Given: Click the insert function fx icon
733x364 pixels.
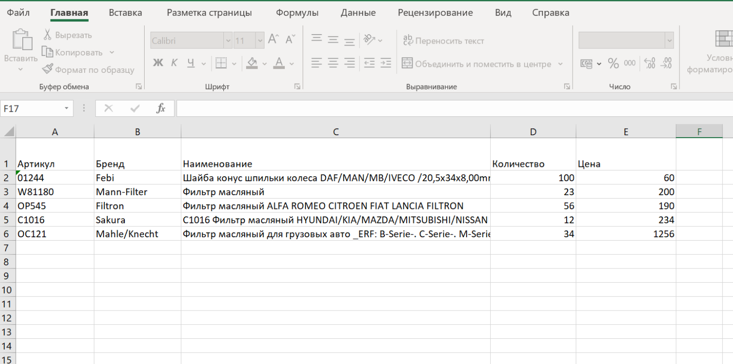Looking at the screenshot, I should (160, 108).
